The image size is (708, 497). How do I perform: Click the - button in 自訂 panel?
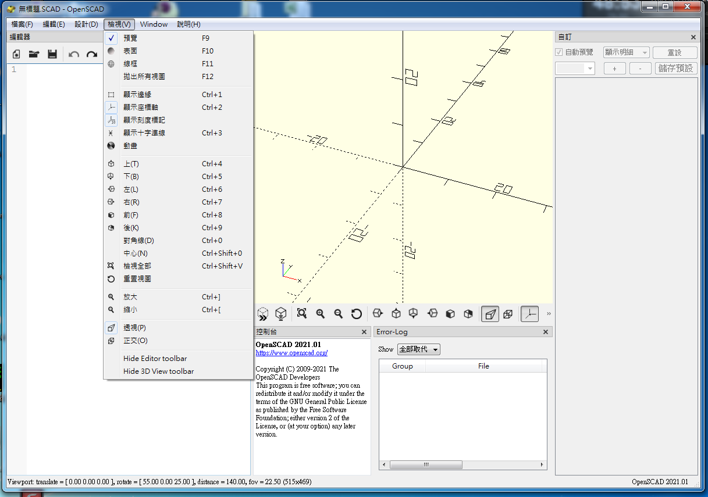tap(641, 68)
